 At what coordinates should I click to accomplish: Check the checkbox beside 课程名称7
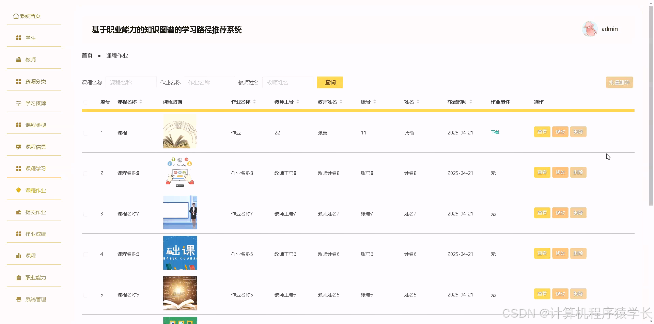pos(86,214)
